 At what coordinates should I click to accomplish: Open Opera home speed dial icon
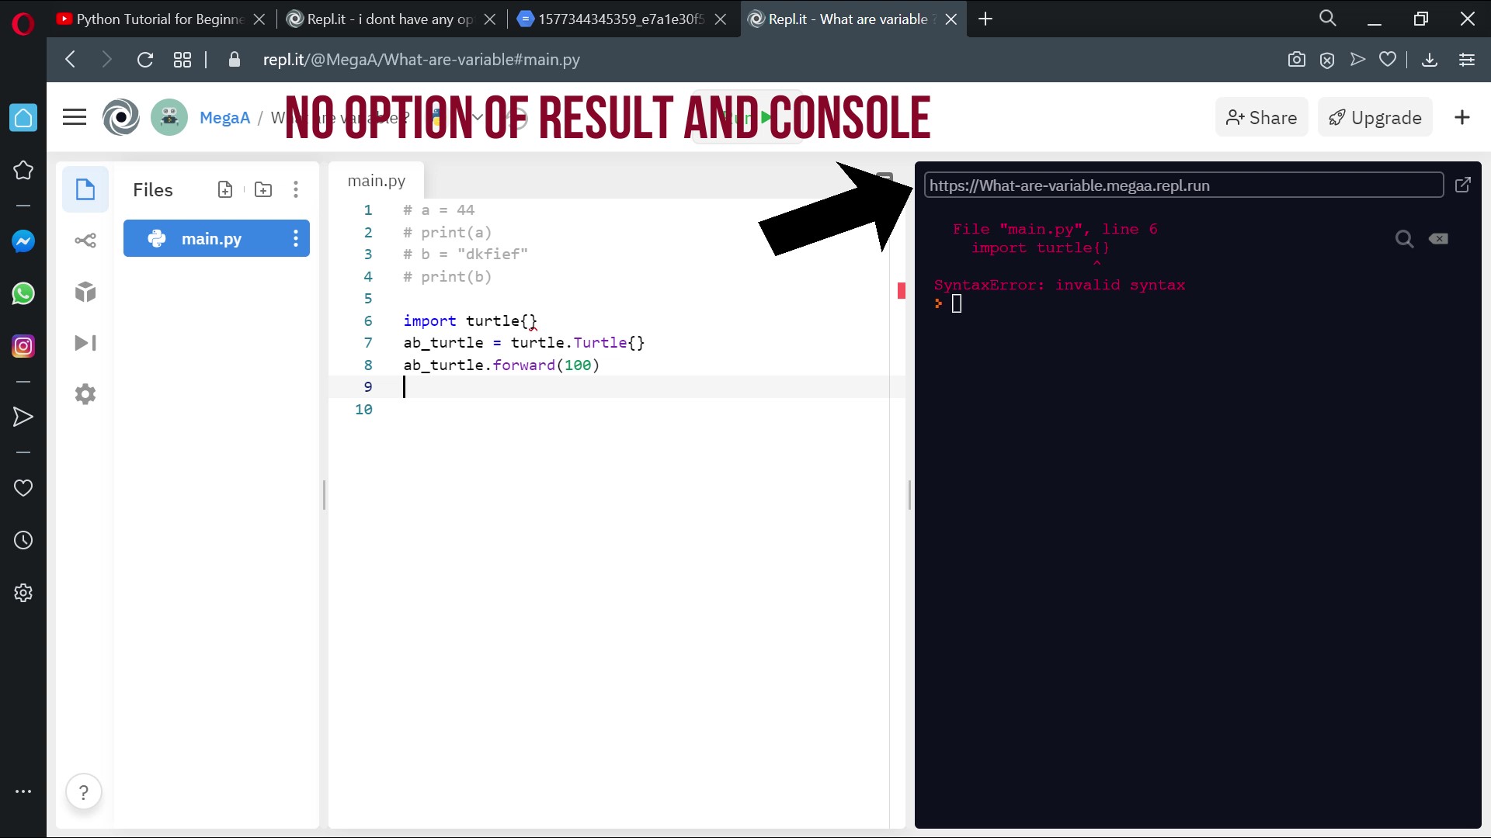point(23,118)
